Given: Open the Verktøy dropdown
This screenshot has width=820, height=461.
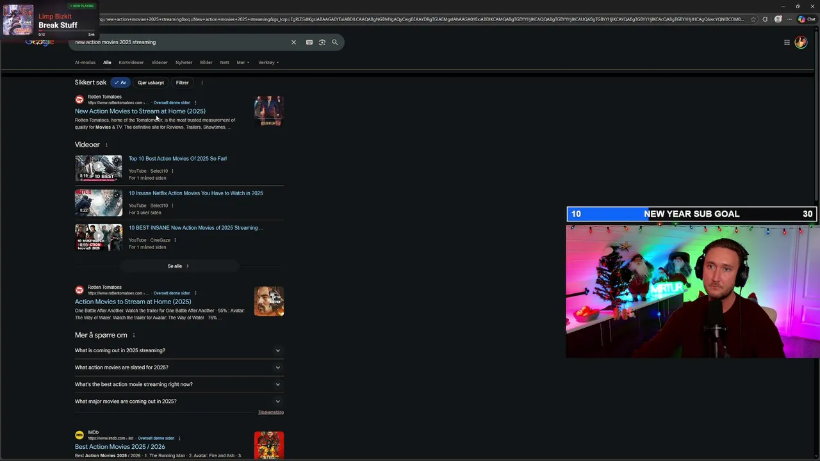Looking at the screenshot, I should 268,63.
